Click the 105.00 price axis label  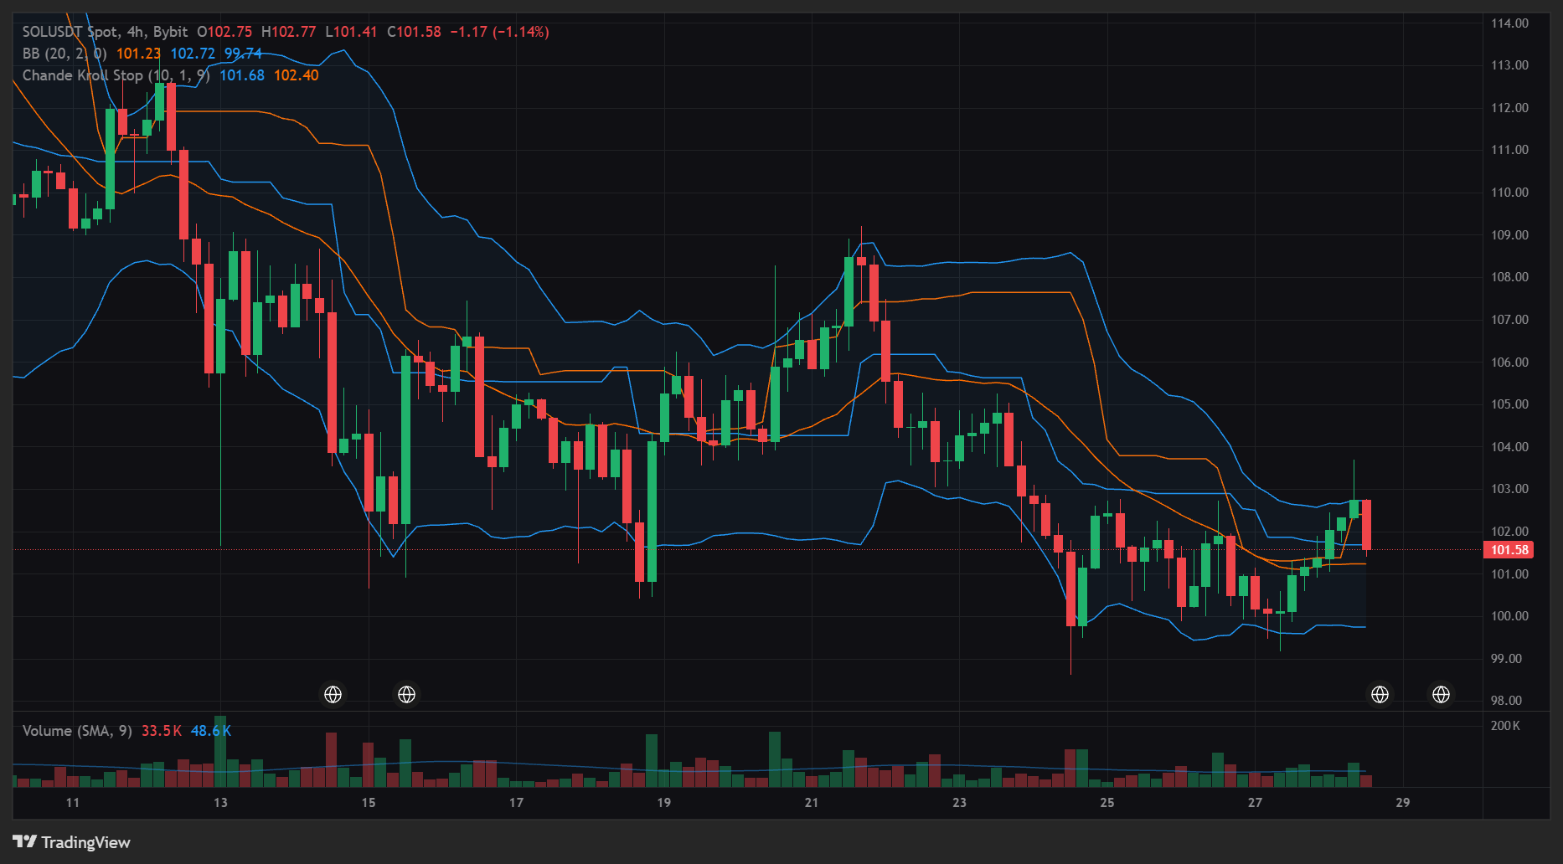click(x=1509, y=404)
